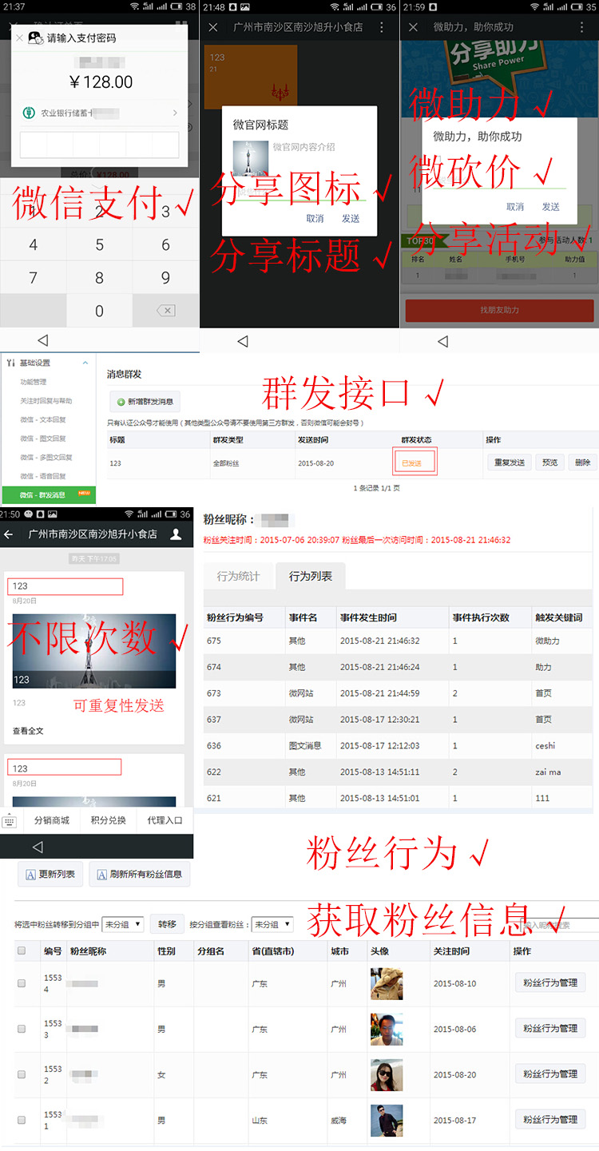Click 删除 for message 123

click(x=582, y=462)
